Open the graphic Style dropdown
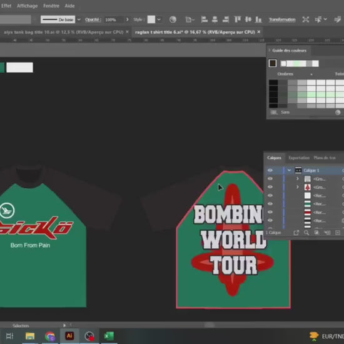 click(159, 19)
